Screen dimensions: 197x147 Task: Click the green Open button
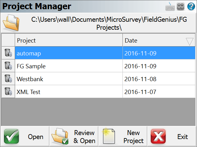click(25, 136)
